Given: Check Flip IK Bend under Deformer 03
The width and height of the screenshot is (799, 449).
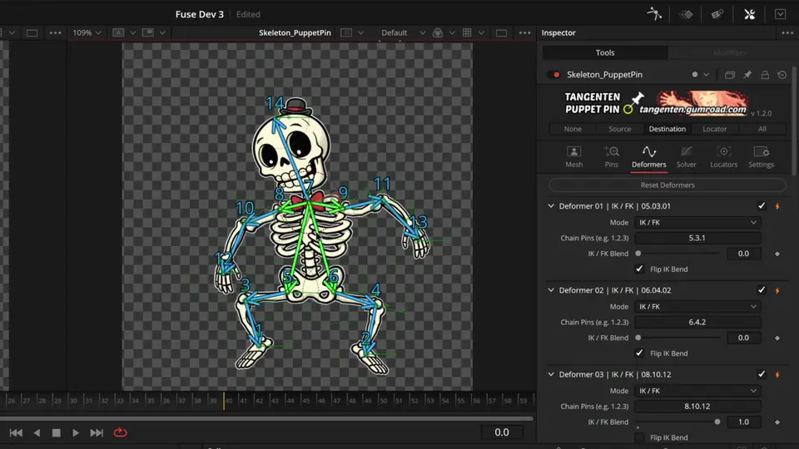Looking at the screenshot, I should coord(639,437).
